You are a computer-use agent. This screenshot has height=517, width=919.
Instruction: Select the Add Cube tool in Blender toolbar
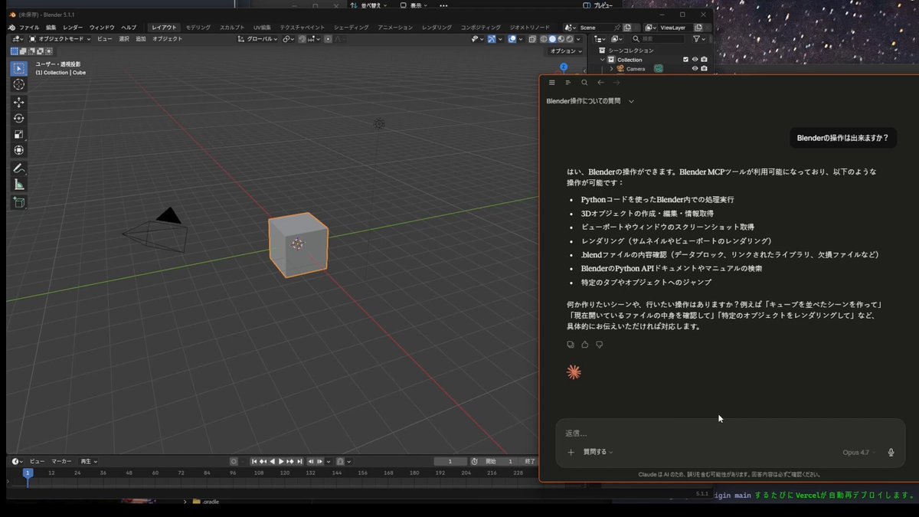click(x=19, y=202)
